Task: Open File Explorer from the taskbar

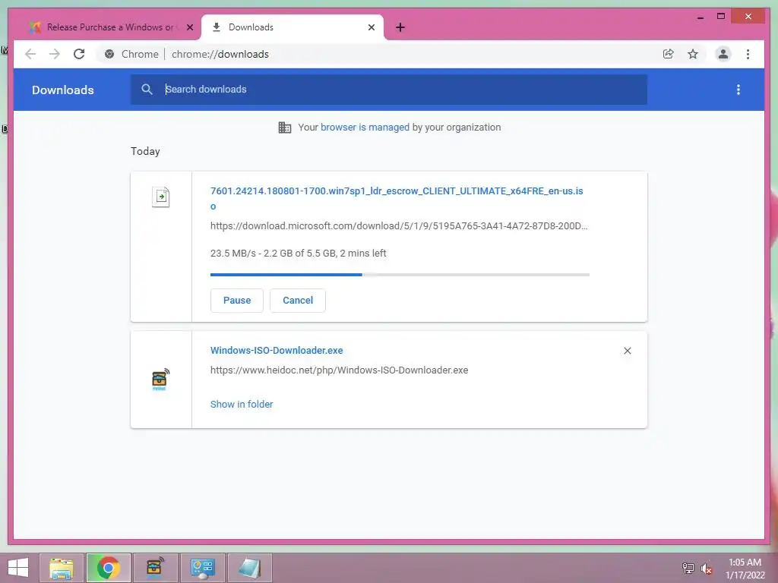Action: coord(61,568)
